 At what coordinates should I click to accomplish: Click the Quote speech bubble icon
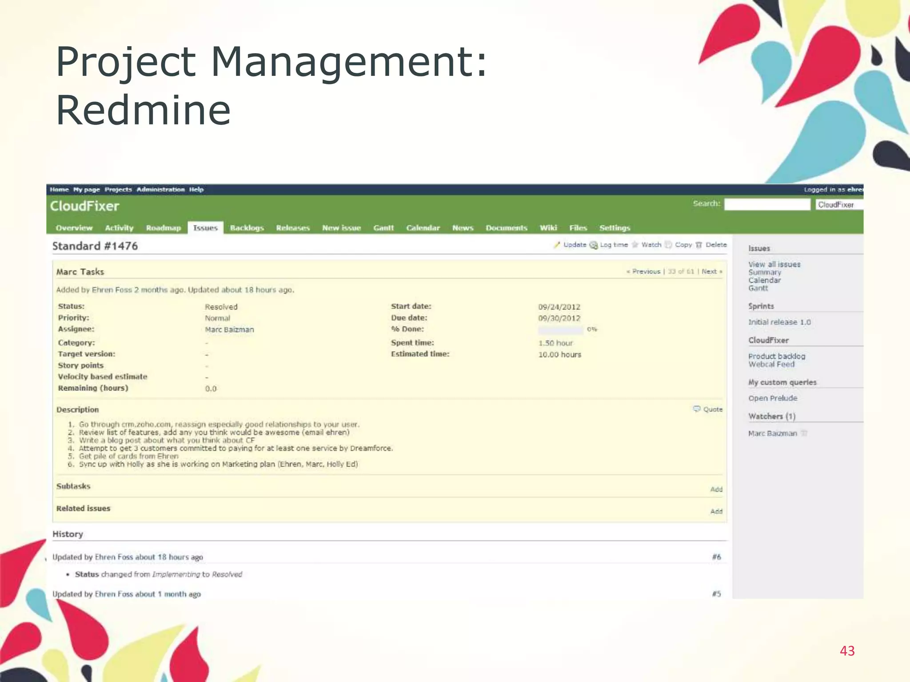tap(697, 409)
